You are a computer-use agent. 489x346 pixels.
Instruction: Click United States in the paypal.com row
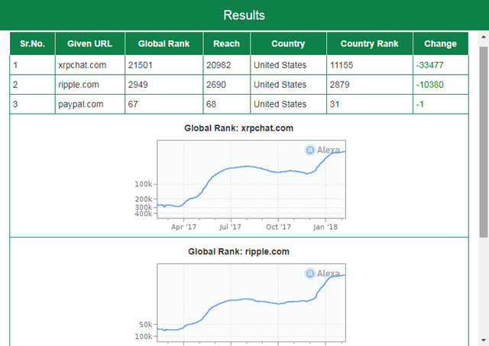280,104
